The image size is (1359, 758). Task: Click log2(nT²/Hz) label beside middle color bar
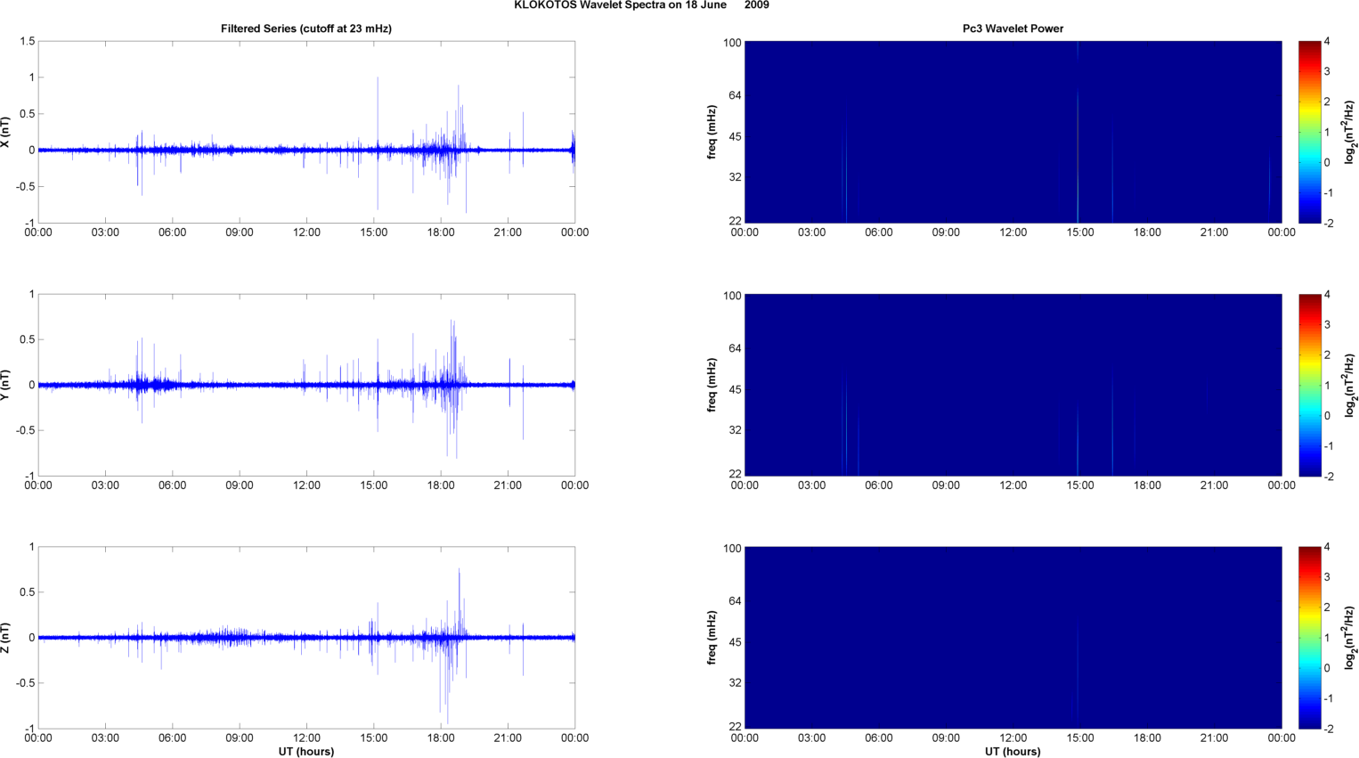[1350, 385]
